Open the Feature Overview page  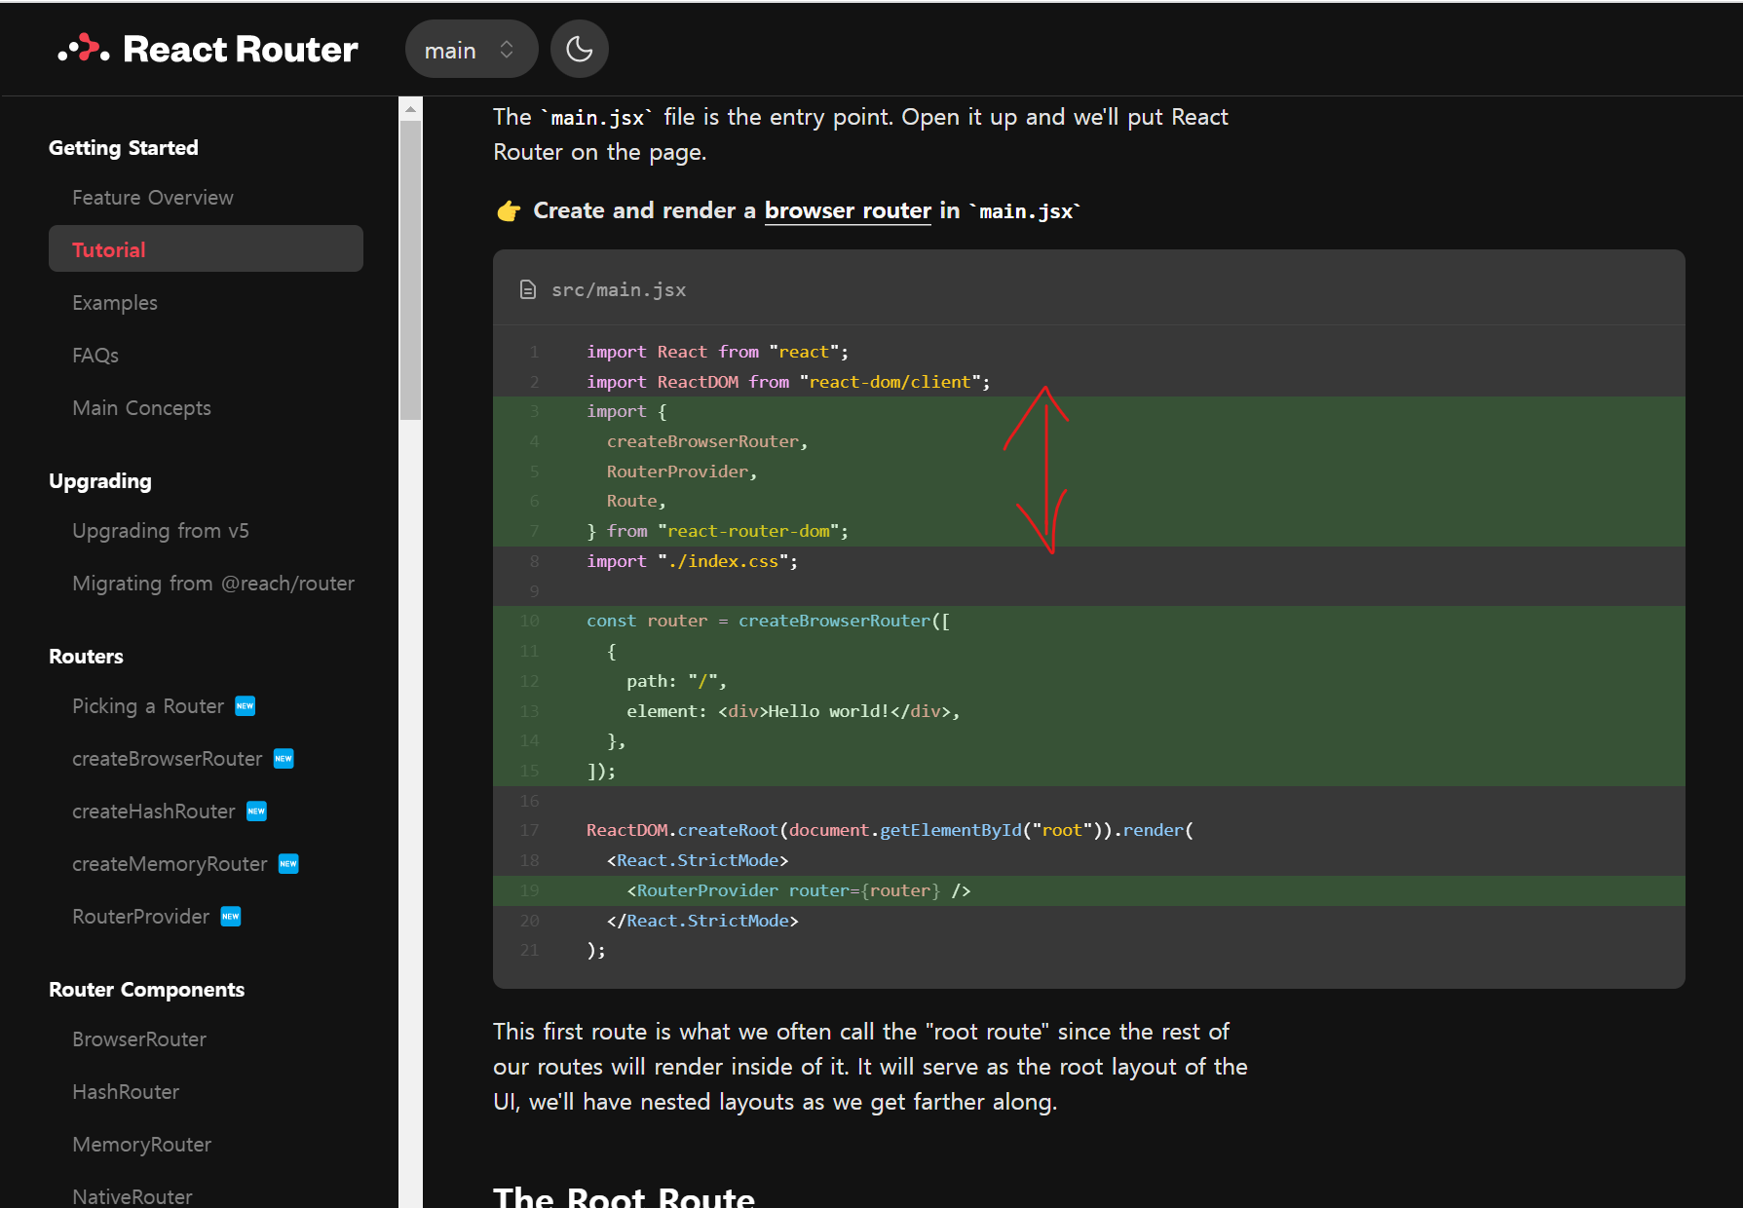[x=153, y=198]
